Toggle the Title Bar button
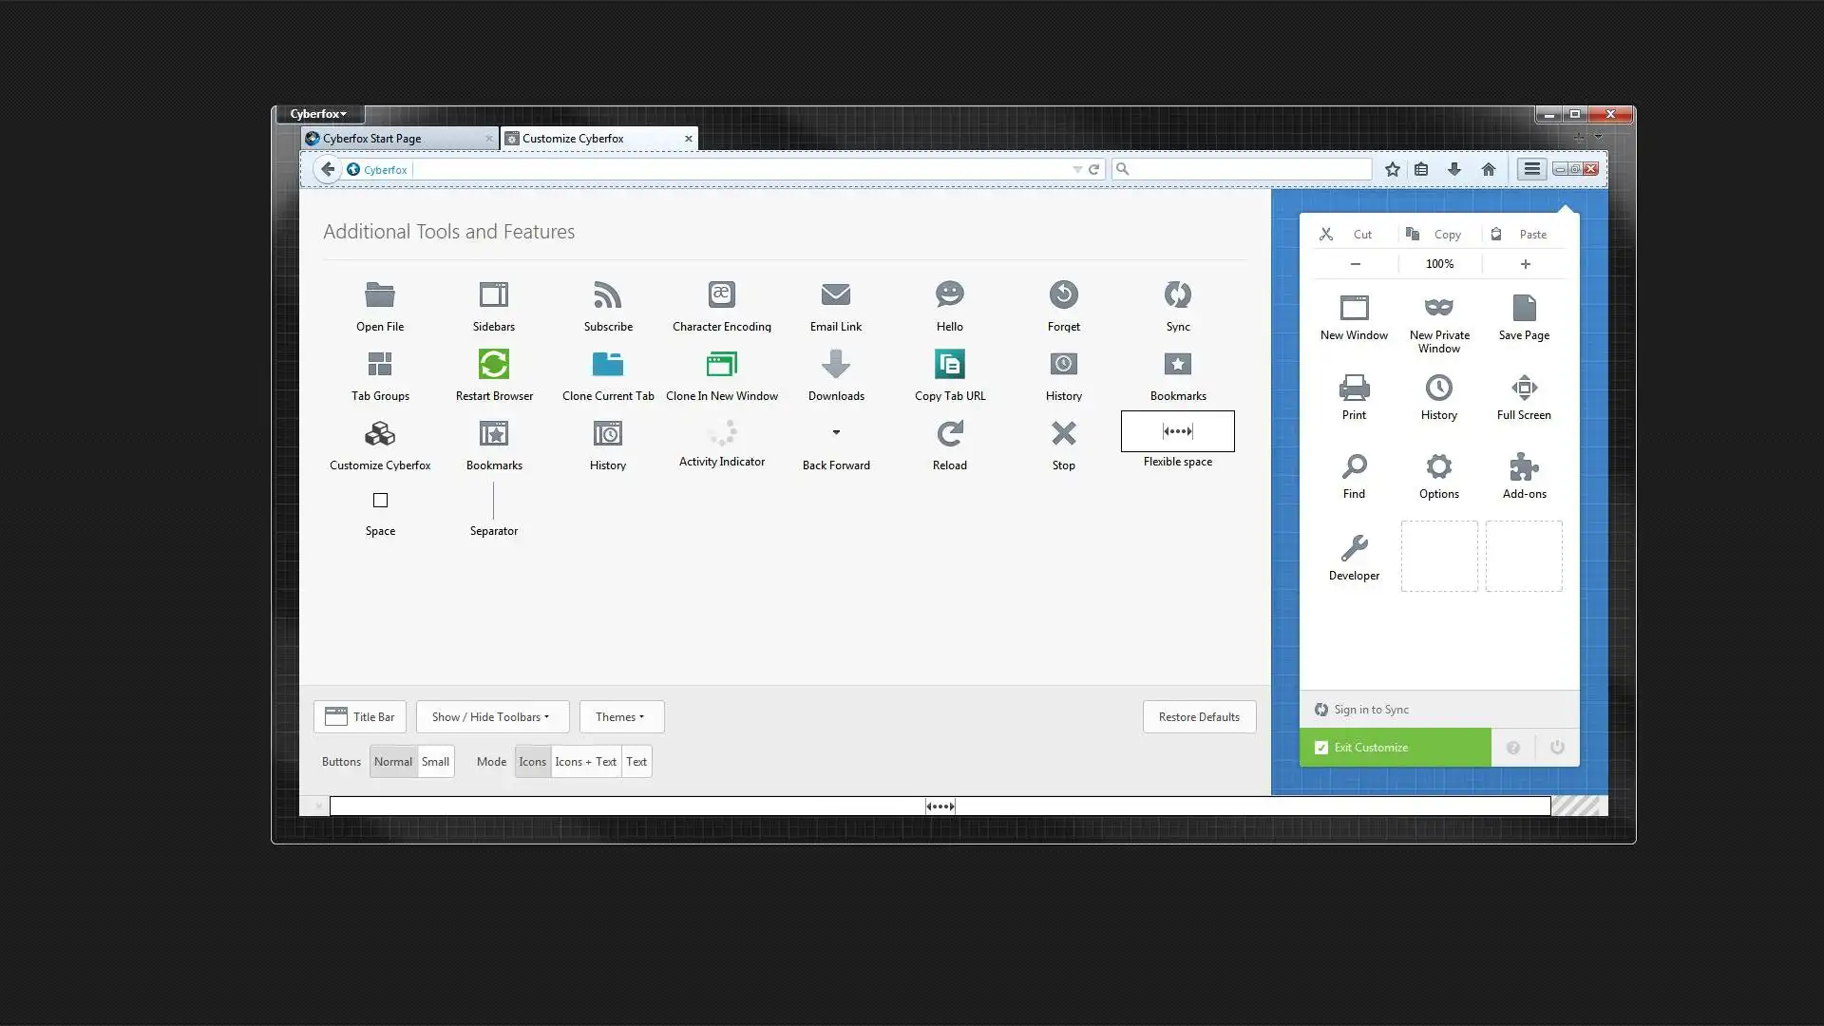 coord(360,717)
